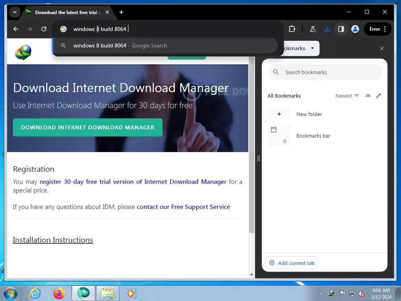Open the Newest sort dropdown
Viewport: 401px width, 301px height.
(347, 96)
